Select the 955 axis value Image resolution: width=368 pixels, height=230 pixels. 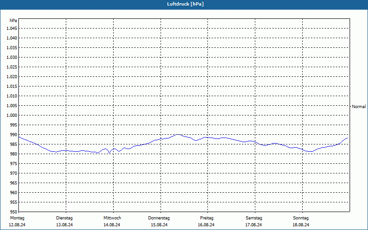[x=14, y=202]
